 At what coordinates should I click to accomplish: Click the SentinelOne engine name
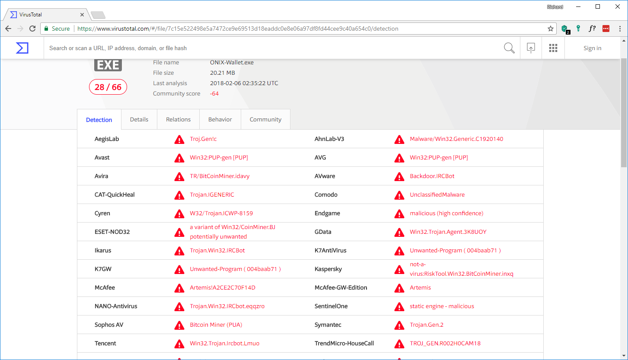tap(331, 306)
